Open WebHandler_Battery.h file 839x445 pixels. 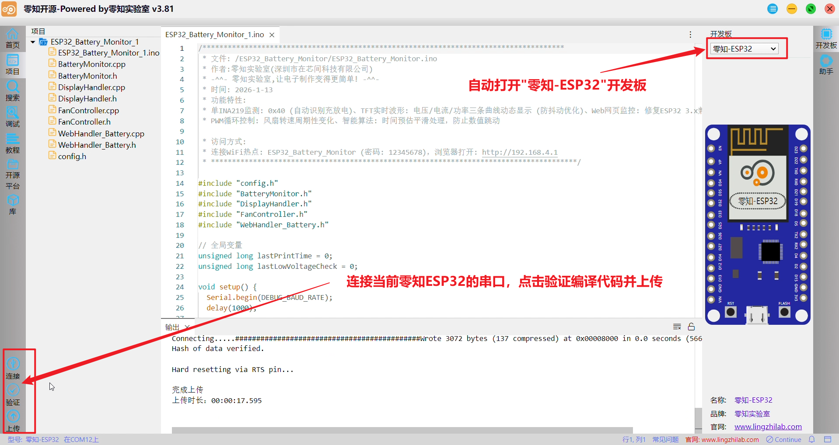[x=92, y=145]
